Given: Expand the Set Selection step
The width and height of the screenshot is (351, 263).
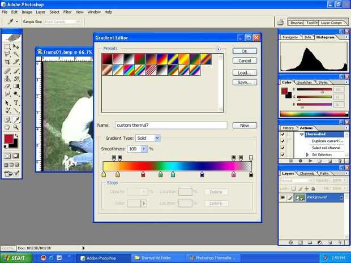Looking at the screenshot, I should click(x=307, y=154).
